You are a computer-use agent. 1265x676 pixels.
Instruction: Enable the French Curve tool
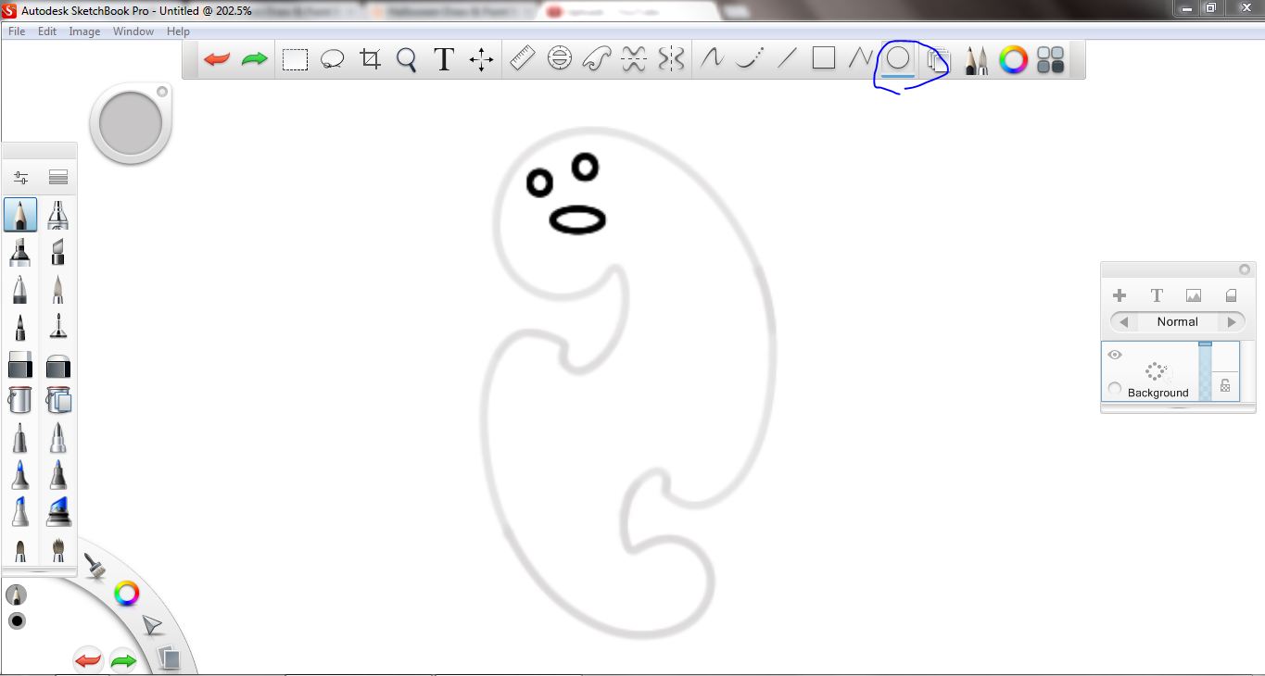596,60
